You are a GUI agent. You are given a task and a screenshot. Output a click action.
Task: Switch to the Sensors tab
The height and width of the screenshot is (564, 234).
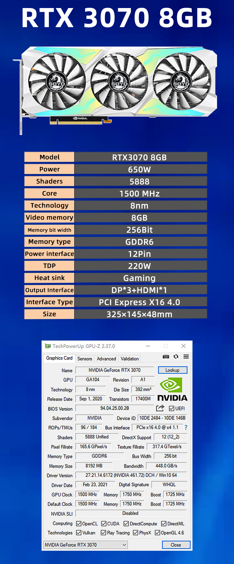(x=85, y=359)
